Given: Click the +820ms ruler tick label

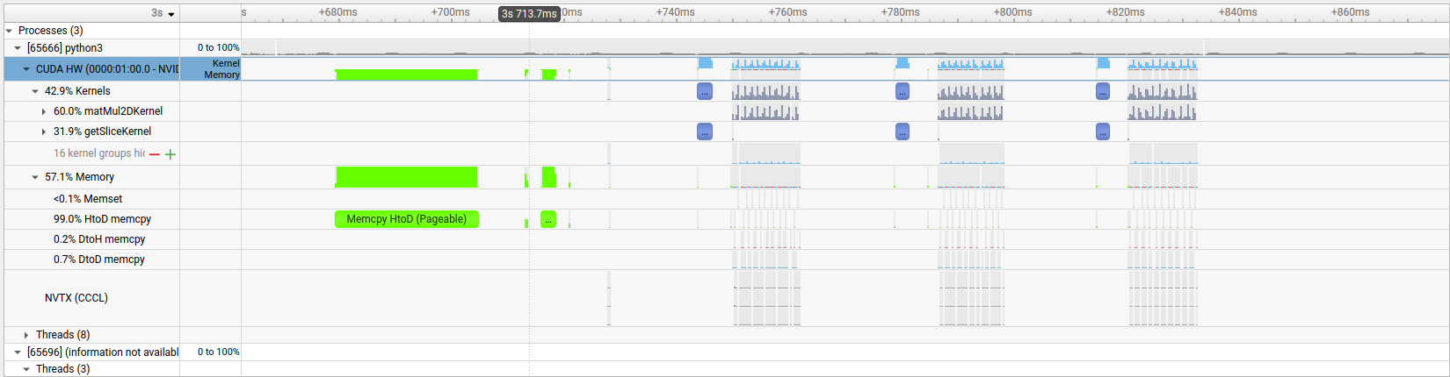Looking at the screenshot, I should [x=1126, y=12].
